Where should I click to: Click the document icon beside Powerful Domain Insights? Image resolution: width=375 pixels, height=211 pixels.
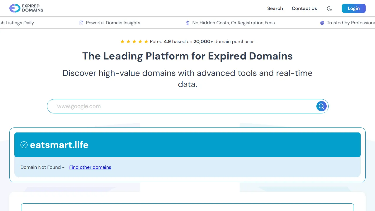pos(81,23)
